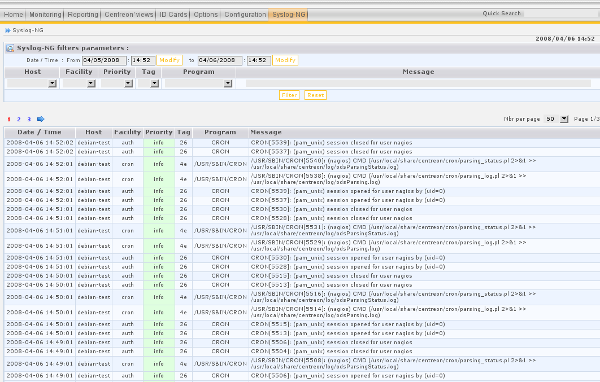Click the Date / Time column header
The width and height of the screenshot is (600, 382).
pos(40,132)
